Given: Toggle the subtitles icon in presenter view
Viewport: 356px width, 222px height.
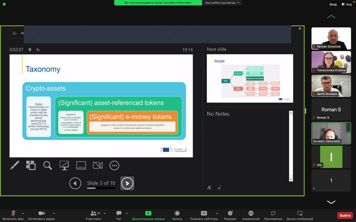Looking at the screenshot, I should [x=81, y=165].
